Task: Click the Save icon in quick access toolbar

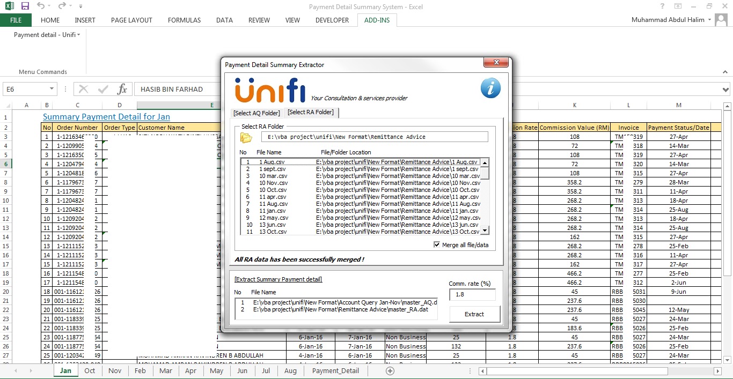Action: (x=25, y=6)
